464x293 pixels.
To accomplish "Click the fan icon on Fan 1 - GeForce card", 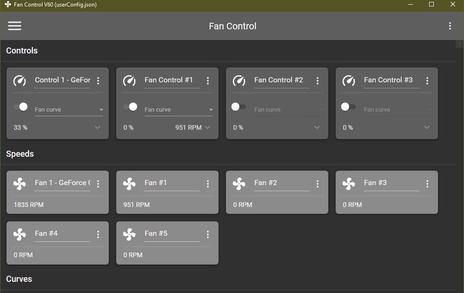I will click(19, 183).
